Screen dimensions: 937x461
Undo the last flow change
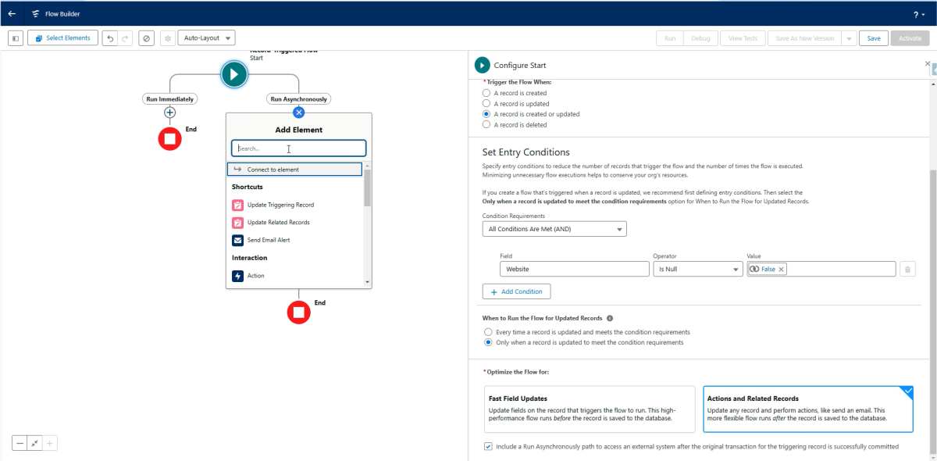(111, 38)
